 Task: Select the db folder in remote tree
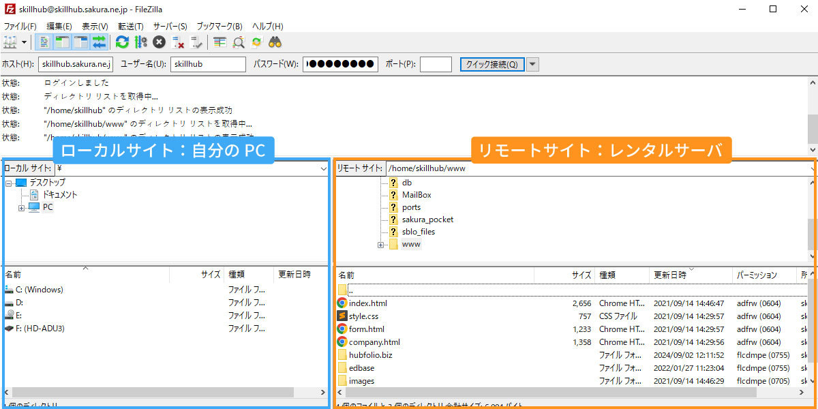coord(407,183)
